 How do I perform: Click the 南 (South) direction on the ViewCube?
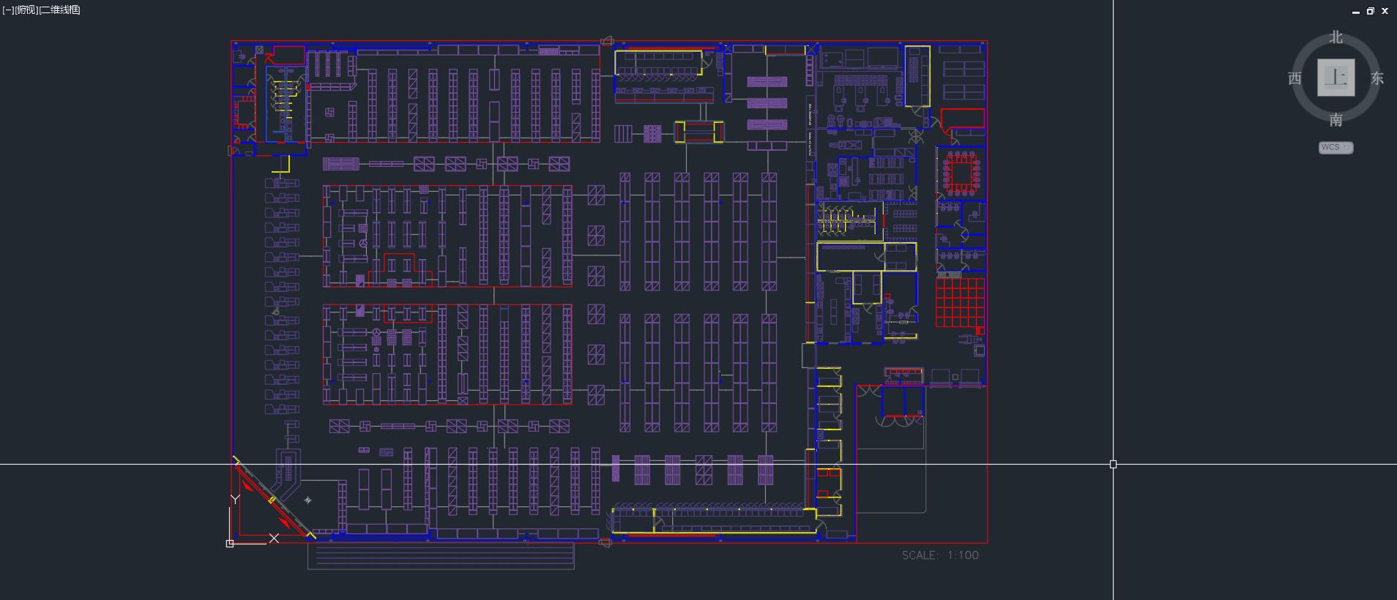tap(1336, 119)
